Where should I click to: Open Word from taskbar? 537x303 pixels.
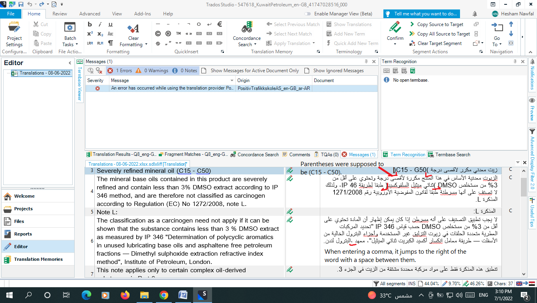pyautogui.click(x=183, y=295)
